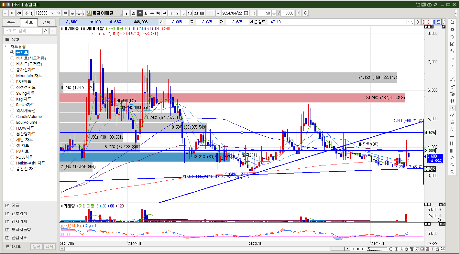The width and height of the screenshot is (460, 254).
Task: Switch to the 지표 tab
Action: pyautogui.click(x=29, y=22)
